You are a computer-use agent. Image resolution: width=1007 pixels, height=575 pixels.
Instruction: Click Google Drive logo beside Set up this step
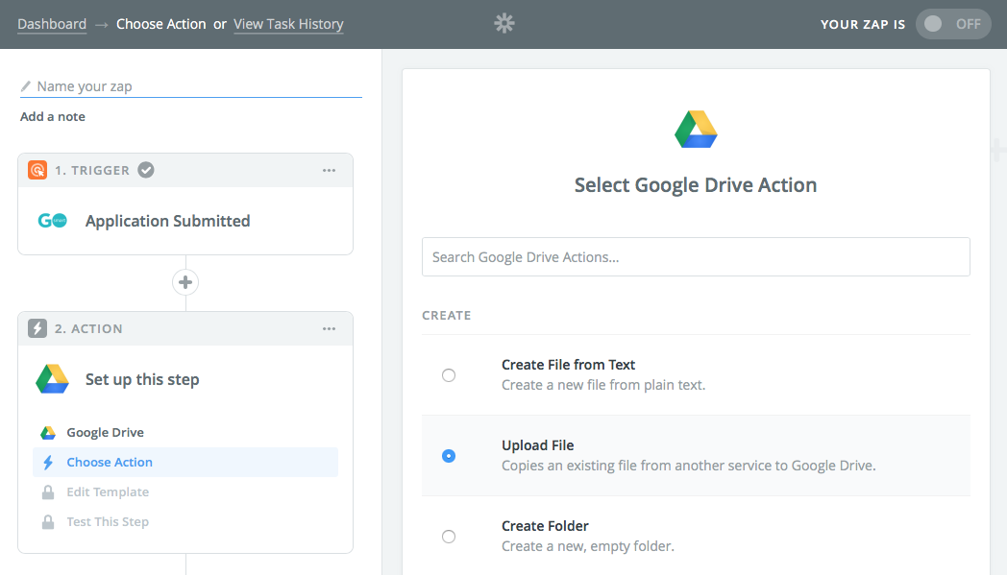click(x=52, y=379)
